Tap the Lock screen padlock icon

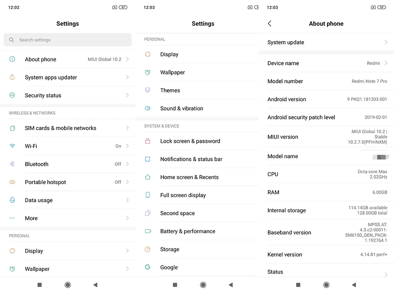pyautogui.click(x=148, y=141)
